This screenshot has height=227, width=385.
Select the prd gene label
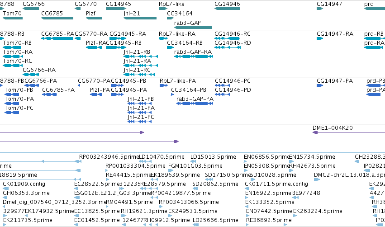[369, 4]
